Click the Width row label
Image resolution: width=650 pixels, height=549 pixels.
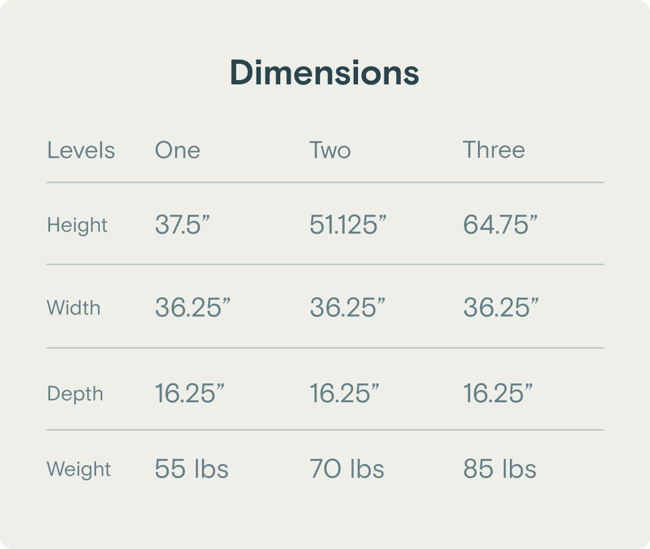click(x=73, y=308)
